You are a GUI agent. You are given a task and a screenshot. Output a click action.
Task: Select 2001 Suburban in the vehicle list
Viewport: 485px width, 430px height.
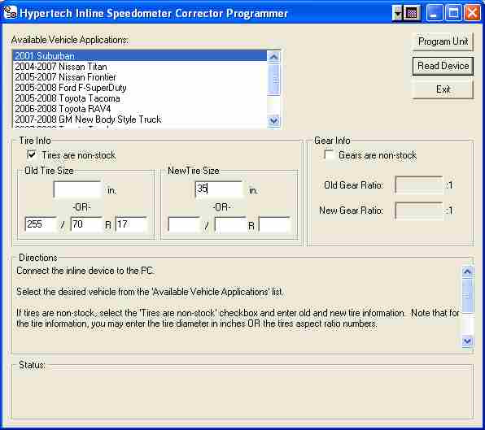(x=140, y=56)
